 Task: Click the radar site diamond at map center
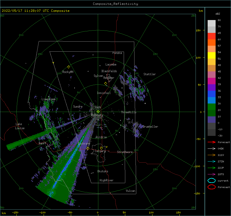click(98, 112)
